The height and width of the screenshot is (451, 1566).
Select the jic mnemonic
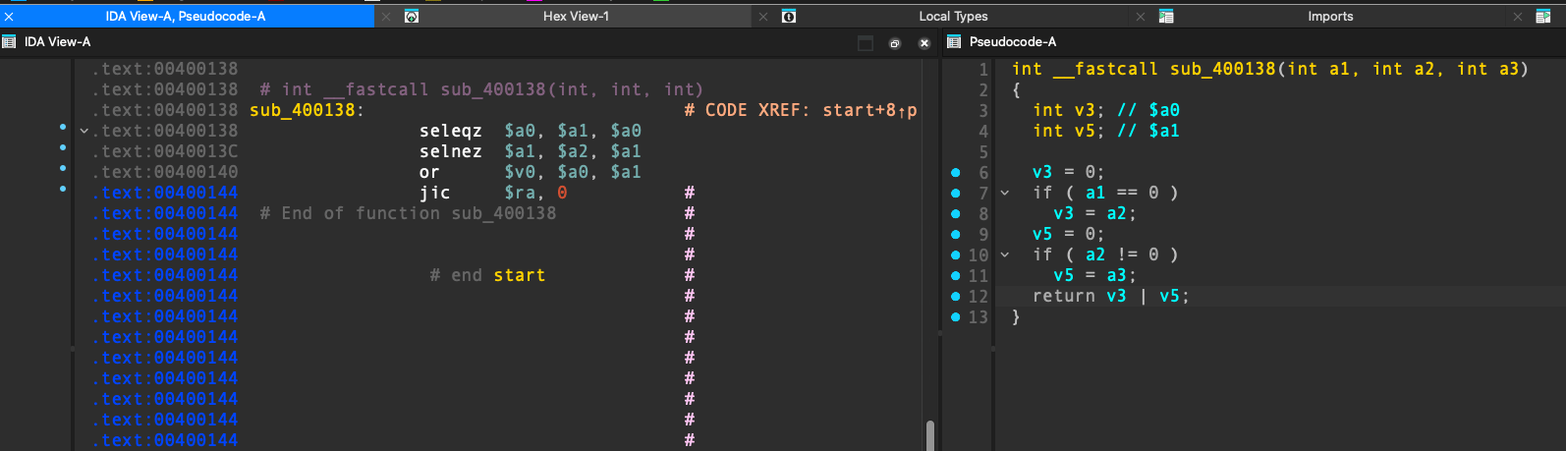tap(435, 193)
